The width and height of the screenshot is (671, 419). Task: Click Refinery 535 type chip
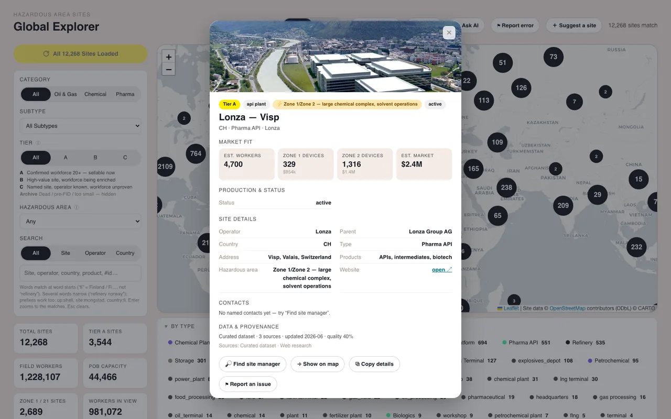[x=585, y=343]
